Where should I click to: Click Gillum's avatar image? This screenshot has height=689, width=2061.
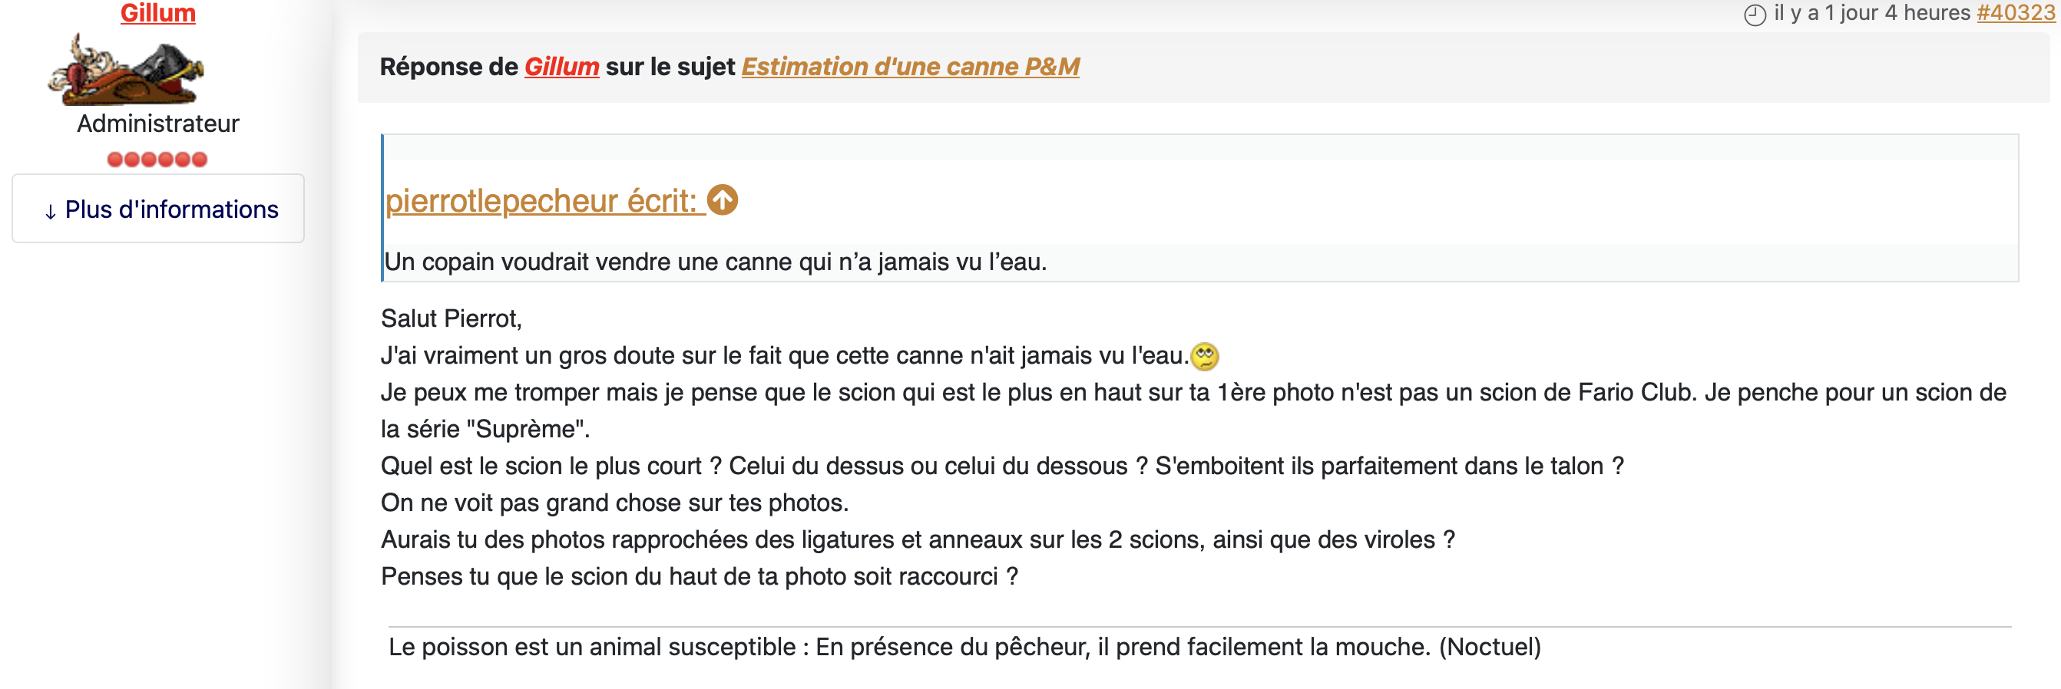coord(126,69)
